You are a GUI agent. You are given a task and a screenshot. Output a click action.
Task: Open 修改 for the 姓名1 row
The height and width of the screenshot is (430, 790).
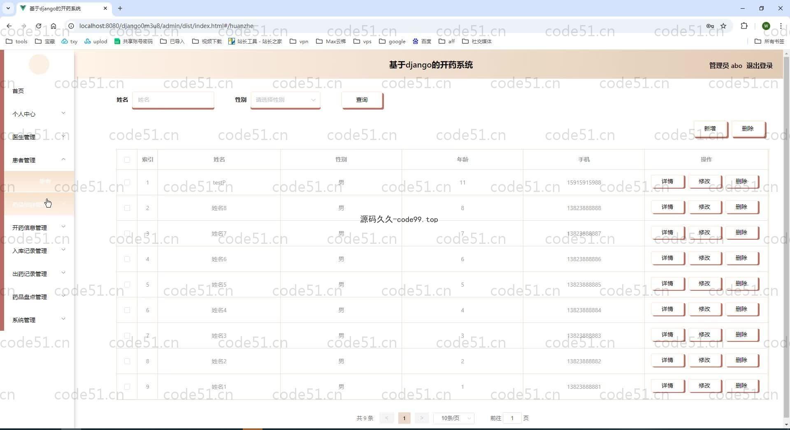(x=704, y=386)
